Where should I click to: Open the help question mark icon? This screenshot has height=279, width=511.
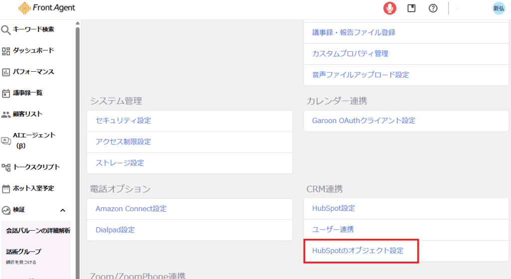433,8
